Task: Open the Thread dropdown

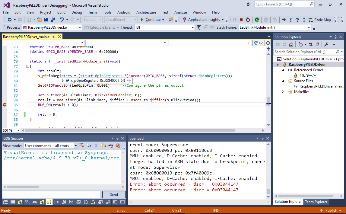Action: coord(192,27)
